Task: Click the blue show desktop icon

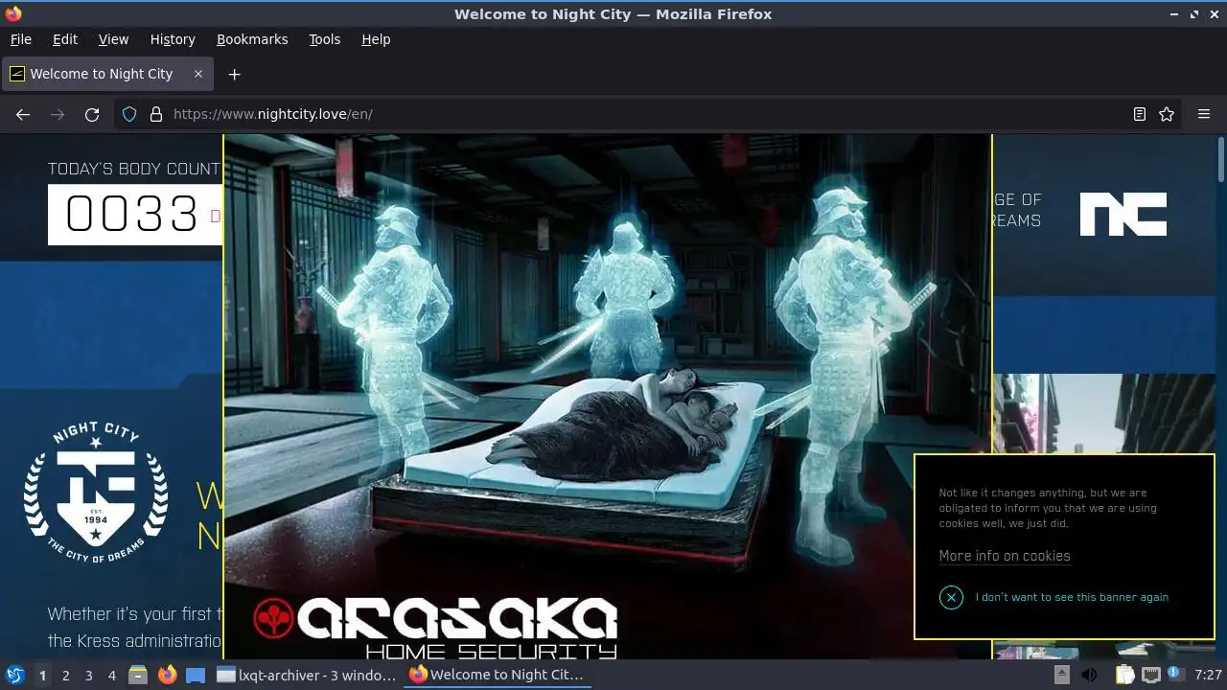Action: (x=196, y=675)
